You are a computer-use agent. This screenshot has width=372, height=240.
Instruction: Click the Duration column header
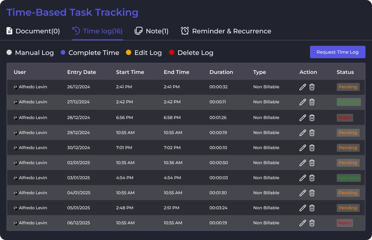tap(221, 72)
